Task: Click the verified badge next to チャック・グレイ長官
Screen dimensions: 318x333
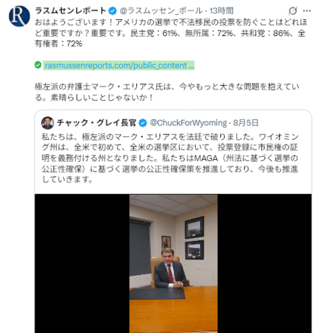Action: pyautogui.click(x=142, y=123)
